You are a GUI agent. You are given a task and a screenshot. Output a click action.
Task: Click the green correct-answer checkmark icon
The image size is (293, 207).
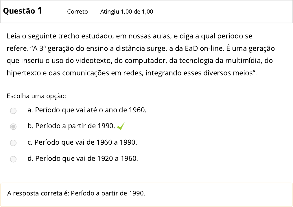click(x=121, y=126)
